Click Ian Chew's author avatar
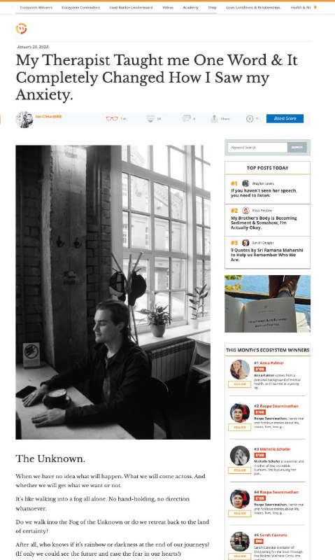Screen dimensions: 335x560 (24, 120)
